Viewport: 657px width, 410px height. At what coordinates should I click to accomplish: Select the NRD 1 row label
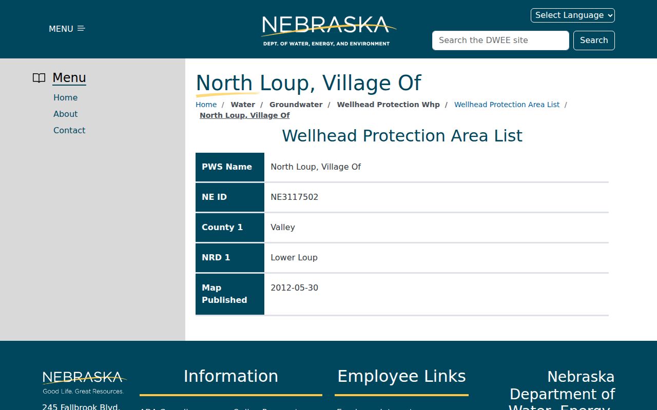click(x=230, y=257)
